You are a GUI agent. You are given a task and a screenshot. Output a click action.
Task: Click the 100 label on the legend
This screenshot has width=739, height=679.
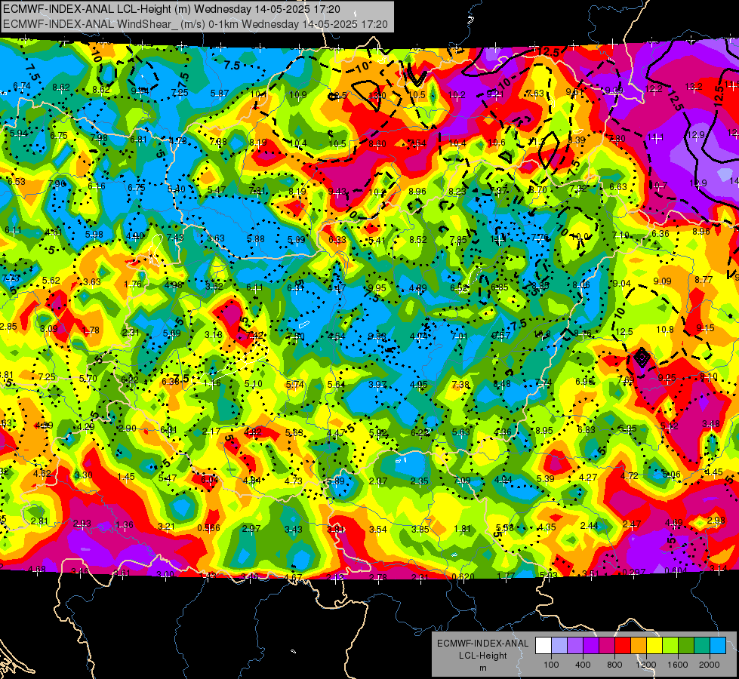click(551, 665)
